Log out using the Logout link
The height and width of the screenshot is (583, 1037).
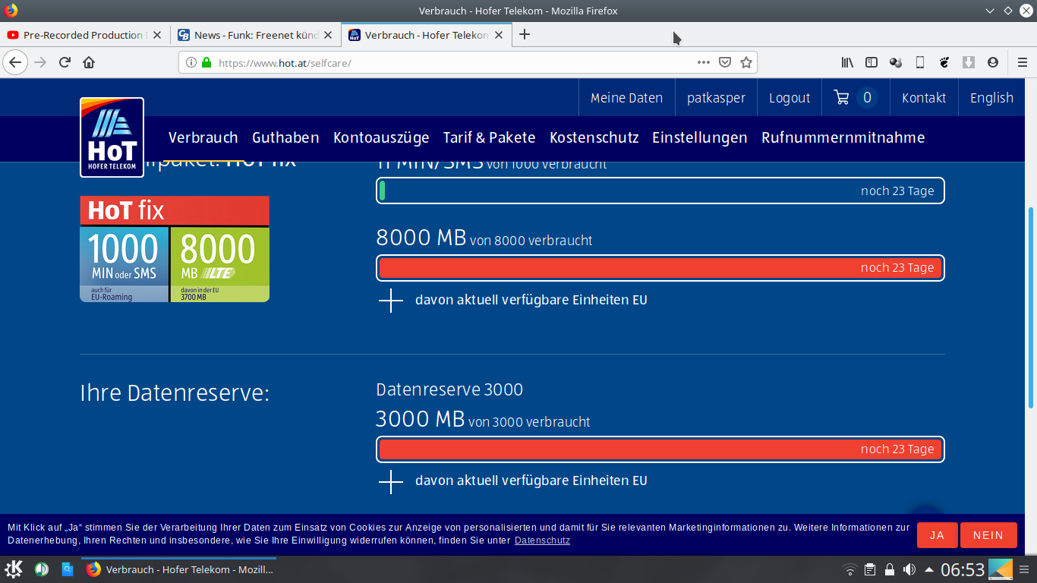pyautogui.click(x=790, y=98)
